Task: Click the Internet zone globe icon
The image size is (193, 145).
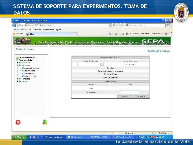Action: point(126,133)
